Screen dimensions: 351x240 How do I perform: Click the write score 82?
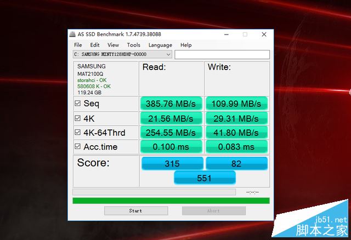[x=236, y=163]
